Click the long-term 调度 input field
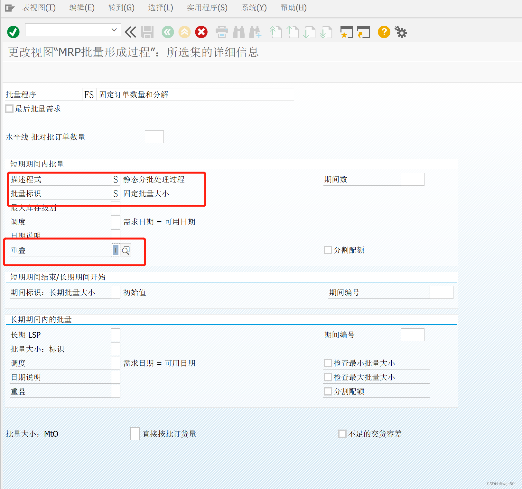522x489 pixels. coord(116,363)
